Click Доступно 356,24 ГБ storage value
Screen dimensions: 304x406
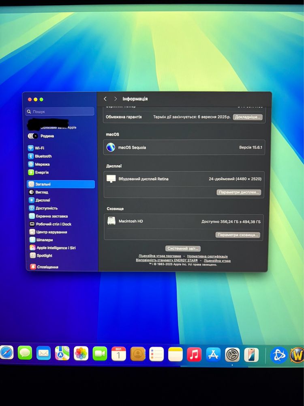pos(231,222)
